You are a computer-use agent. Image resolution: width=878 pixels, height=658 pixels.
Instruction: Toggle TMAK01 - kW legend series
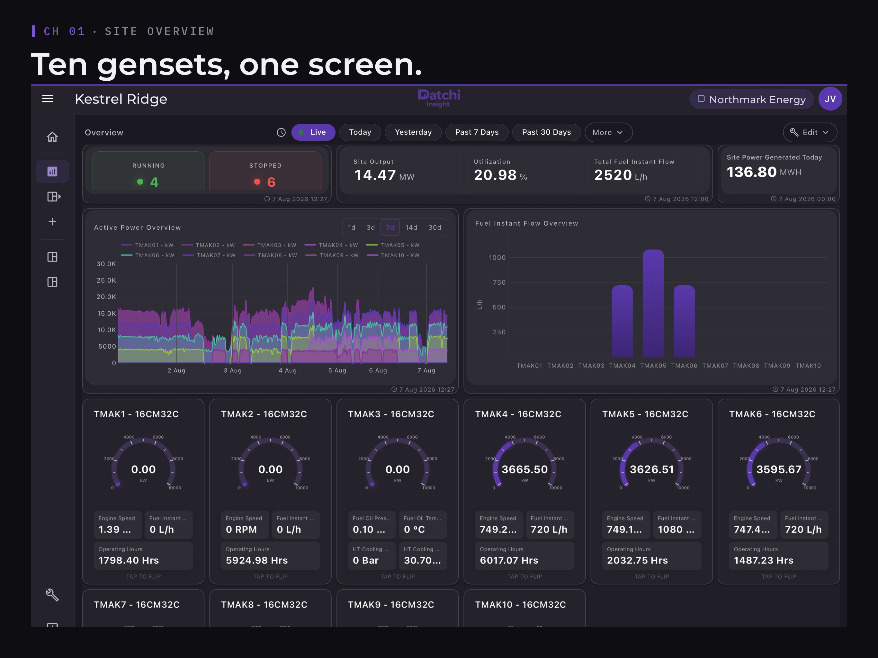[x=147, y=245]
